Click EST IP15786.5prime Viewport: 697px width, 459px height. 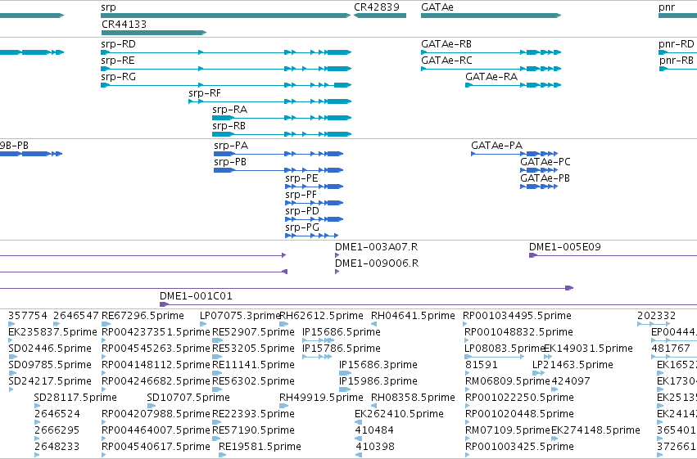coord(342,349)
